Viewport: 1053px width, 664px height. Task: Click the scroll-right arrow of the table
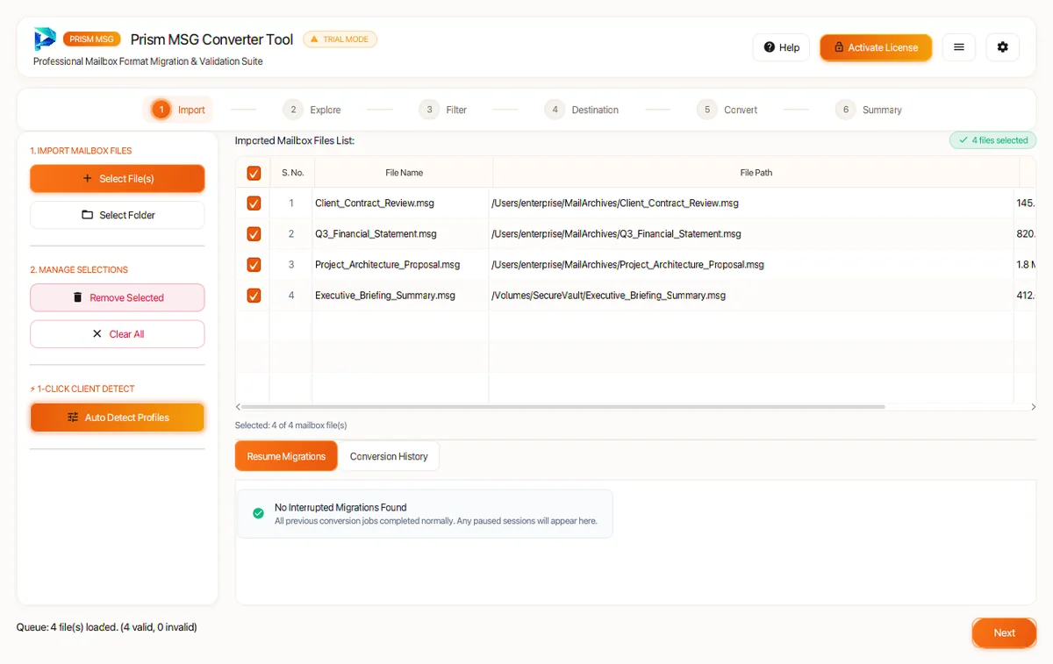tap(1033, 407)
